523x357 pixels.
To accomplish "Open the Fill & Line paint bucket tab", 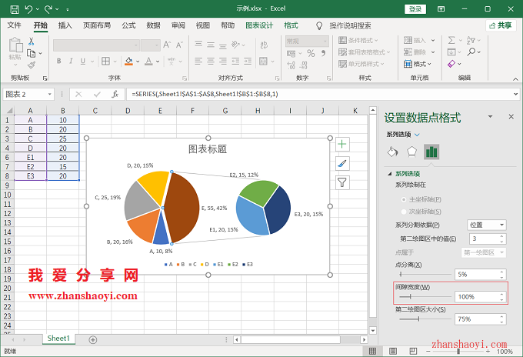I will [x=392, y=152].
